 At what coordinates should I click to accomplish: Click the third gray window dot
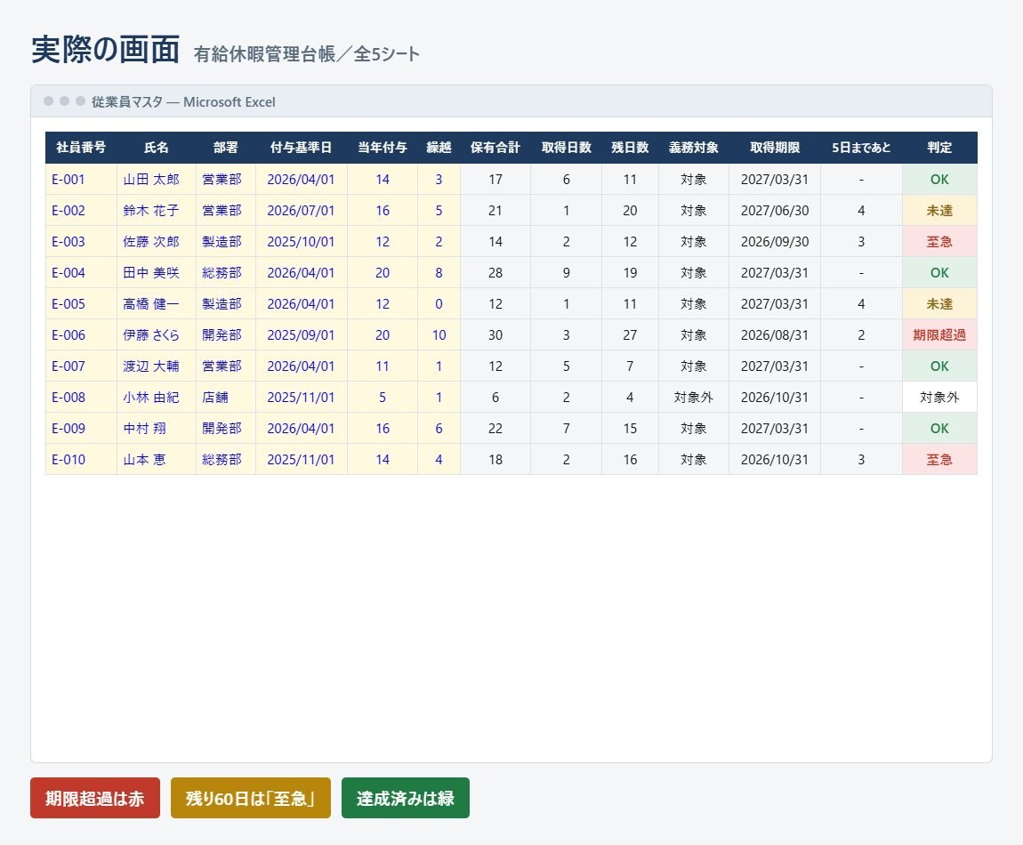coord(80,101)
